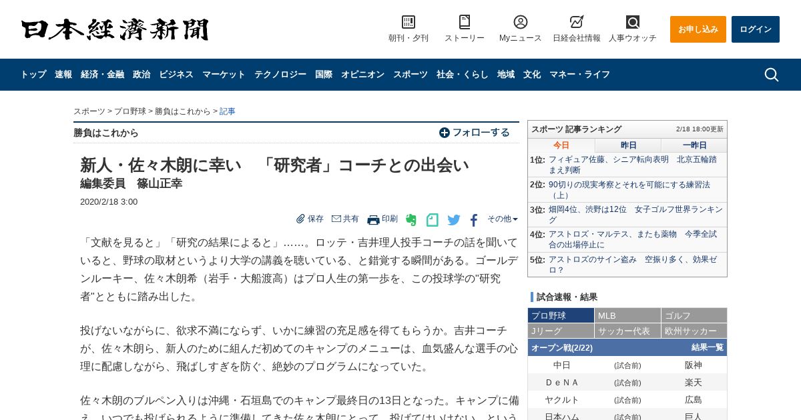801x420 pixels.
Task: Select Jリーグ results tab
Action: point(561,331)
